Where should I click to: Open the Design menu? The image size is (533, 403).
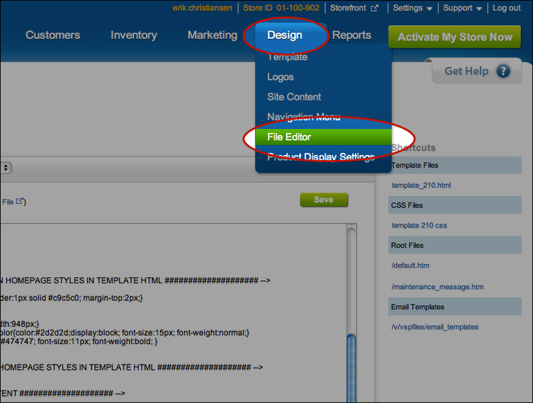pyautogui.click(x=284, y=35)
